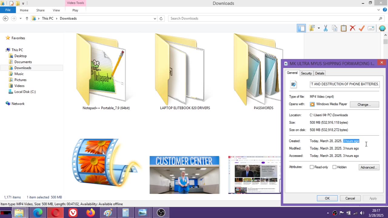Click the file name field in properties
This screenshot has height=218, width=388.
(345, 84)
